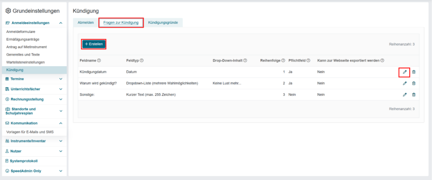Delete the Kündigungdatum row via trash icon
The height and width of the screenshot is (180, 432).
coord(413,72)
